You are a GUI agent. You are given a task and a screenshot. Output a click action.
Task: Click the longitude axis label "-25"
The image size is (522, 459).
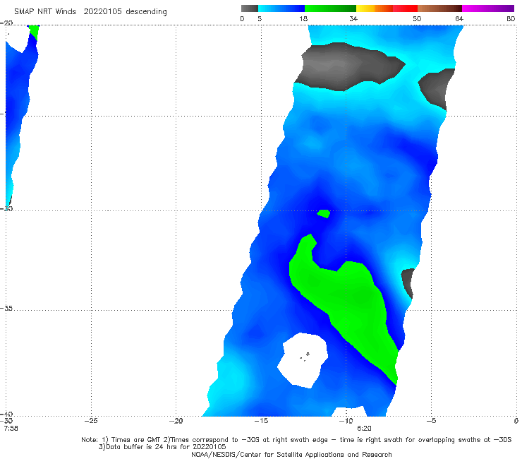point(91,421)
